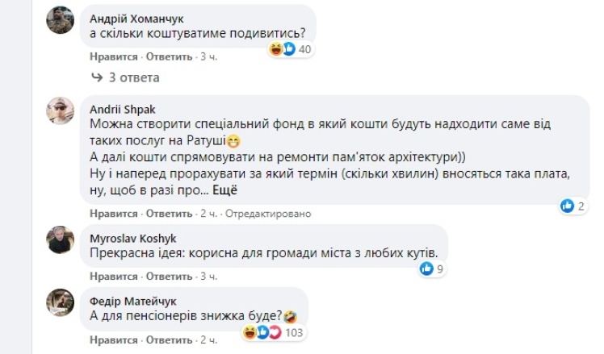Viewport: 604px width, 354px height.
Task: Show reactions with count 9
Action: pyautogui.click(x=432, y=269)
